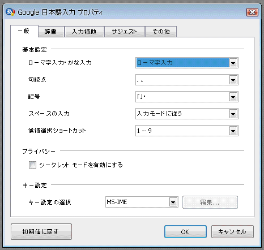Click the キー設定 section heading

coord(35,185)
